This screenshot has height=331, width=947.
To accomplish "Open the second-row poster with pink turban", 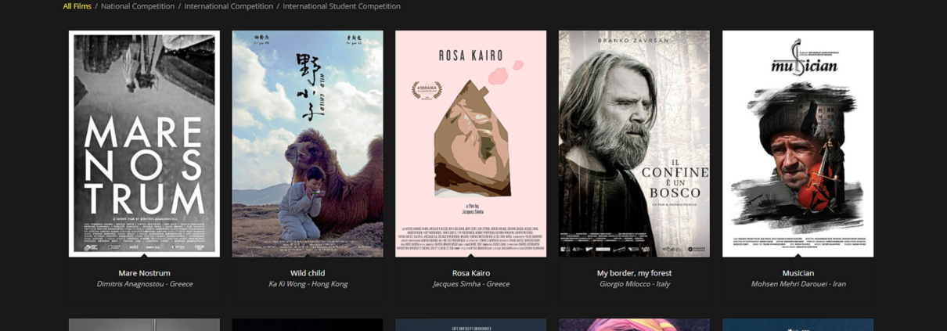I will (634, 325).
